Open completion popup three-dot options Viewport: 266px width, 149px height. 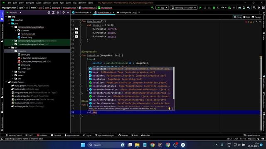pyautogui.click(x=173, y=108)
